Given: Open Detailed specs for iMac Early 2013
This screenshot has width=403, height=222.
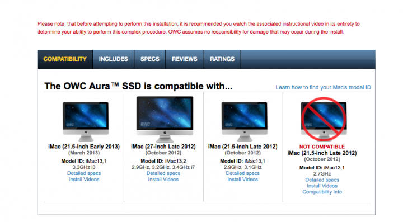Looking at the screenshot, I should (x=84, y=173).
